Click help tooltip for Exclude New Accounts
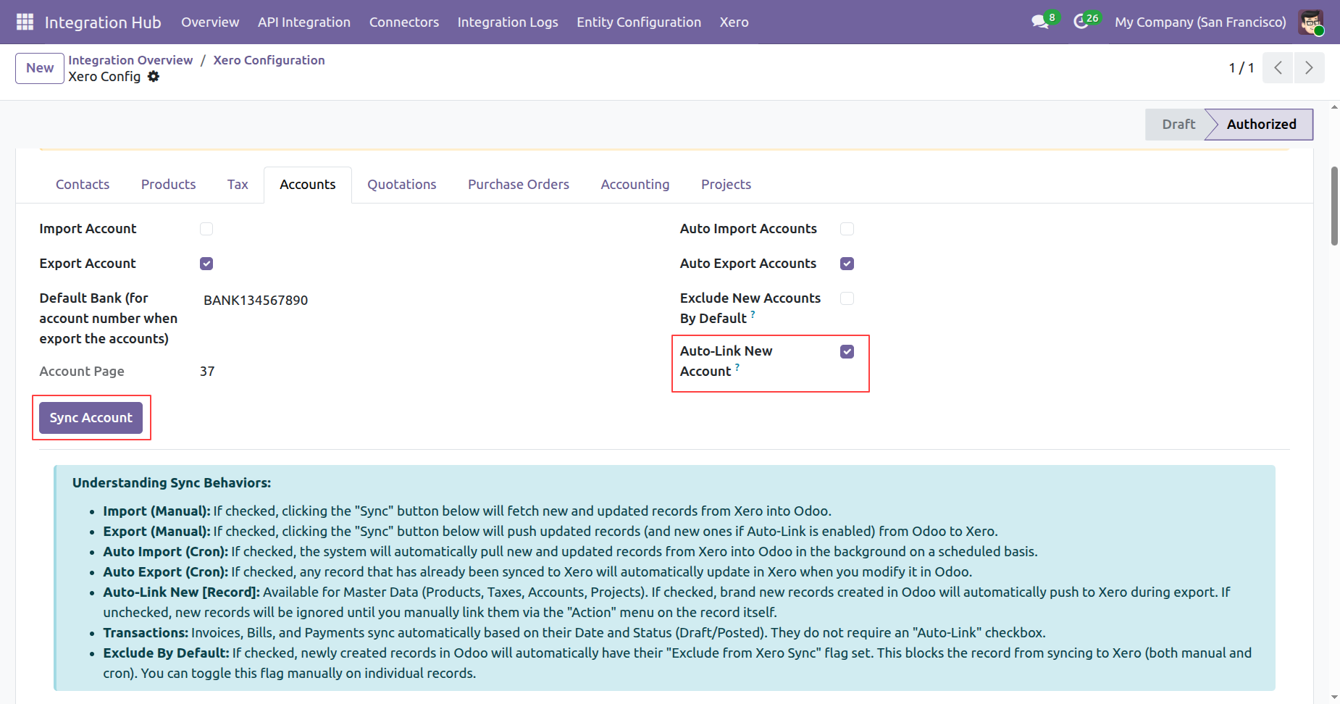Viewport: 1340px width, 704px height. coord(753,314)
